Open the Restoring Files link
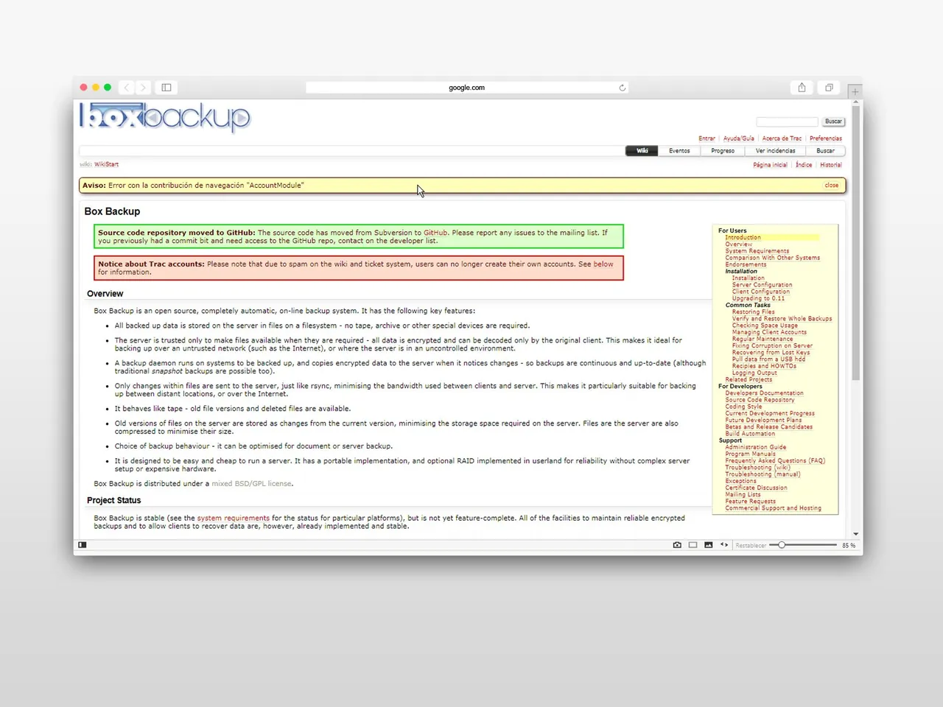Image resolution: width=943 pixels, height=707 pixels. pyautogui.click(x=753, y=312)
